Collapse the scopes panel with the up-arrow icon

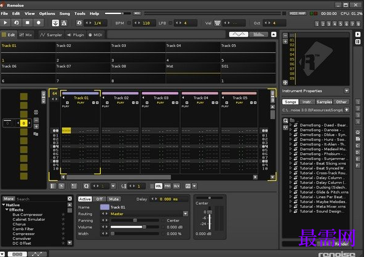coord(273,35)
